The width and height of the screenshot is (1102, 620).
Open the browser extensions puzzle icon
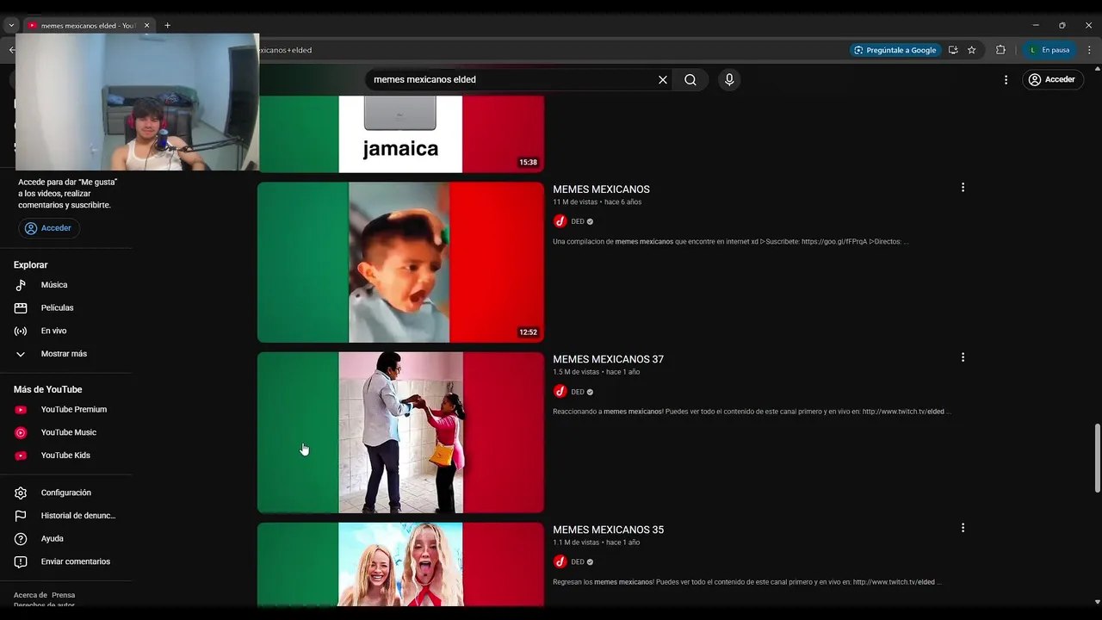coord(1000,50)
